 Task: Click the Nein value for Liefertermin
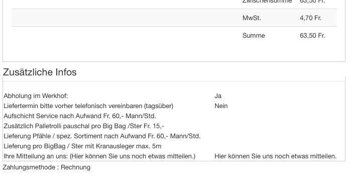click(221, 106)
